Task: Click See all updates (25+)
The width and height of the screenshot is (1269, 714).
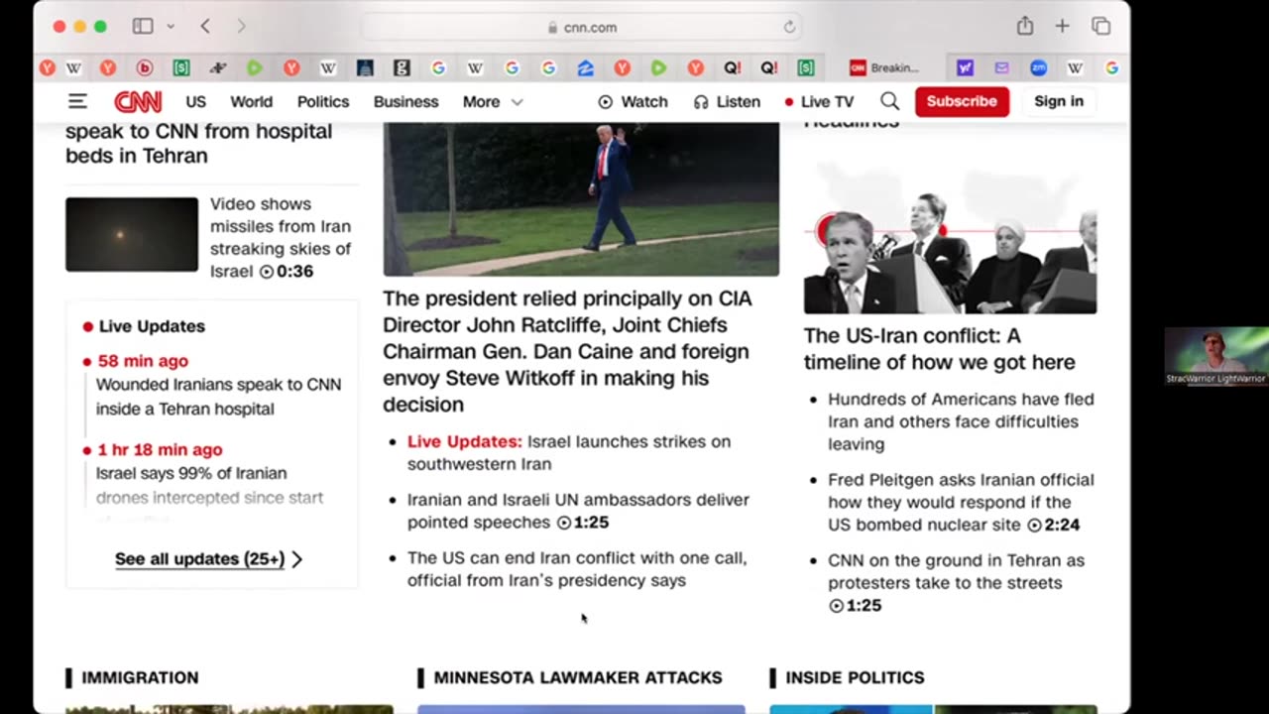Action: [x=199, y=558]
